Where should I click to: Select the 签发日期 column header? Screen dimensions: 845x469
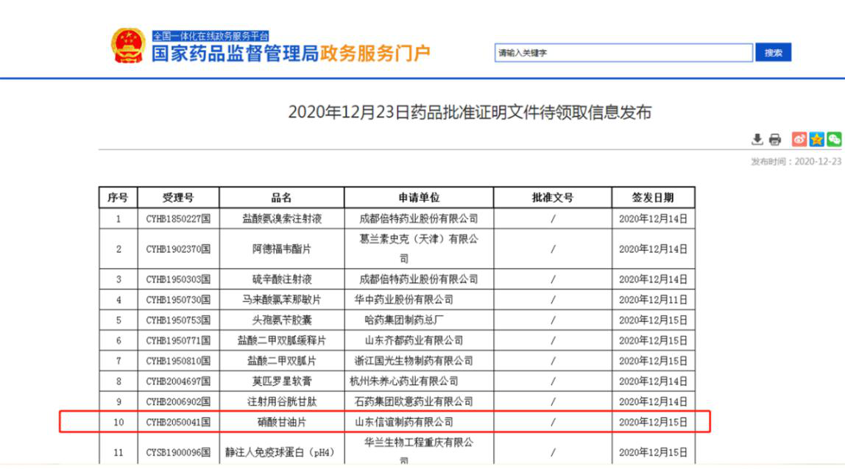(x=653, y=198)
